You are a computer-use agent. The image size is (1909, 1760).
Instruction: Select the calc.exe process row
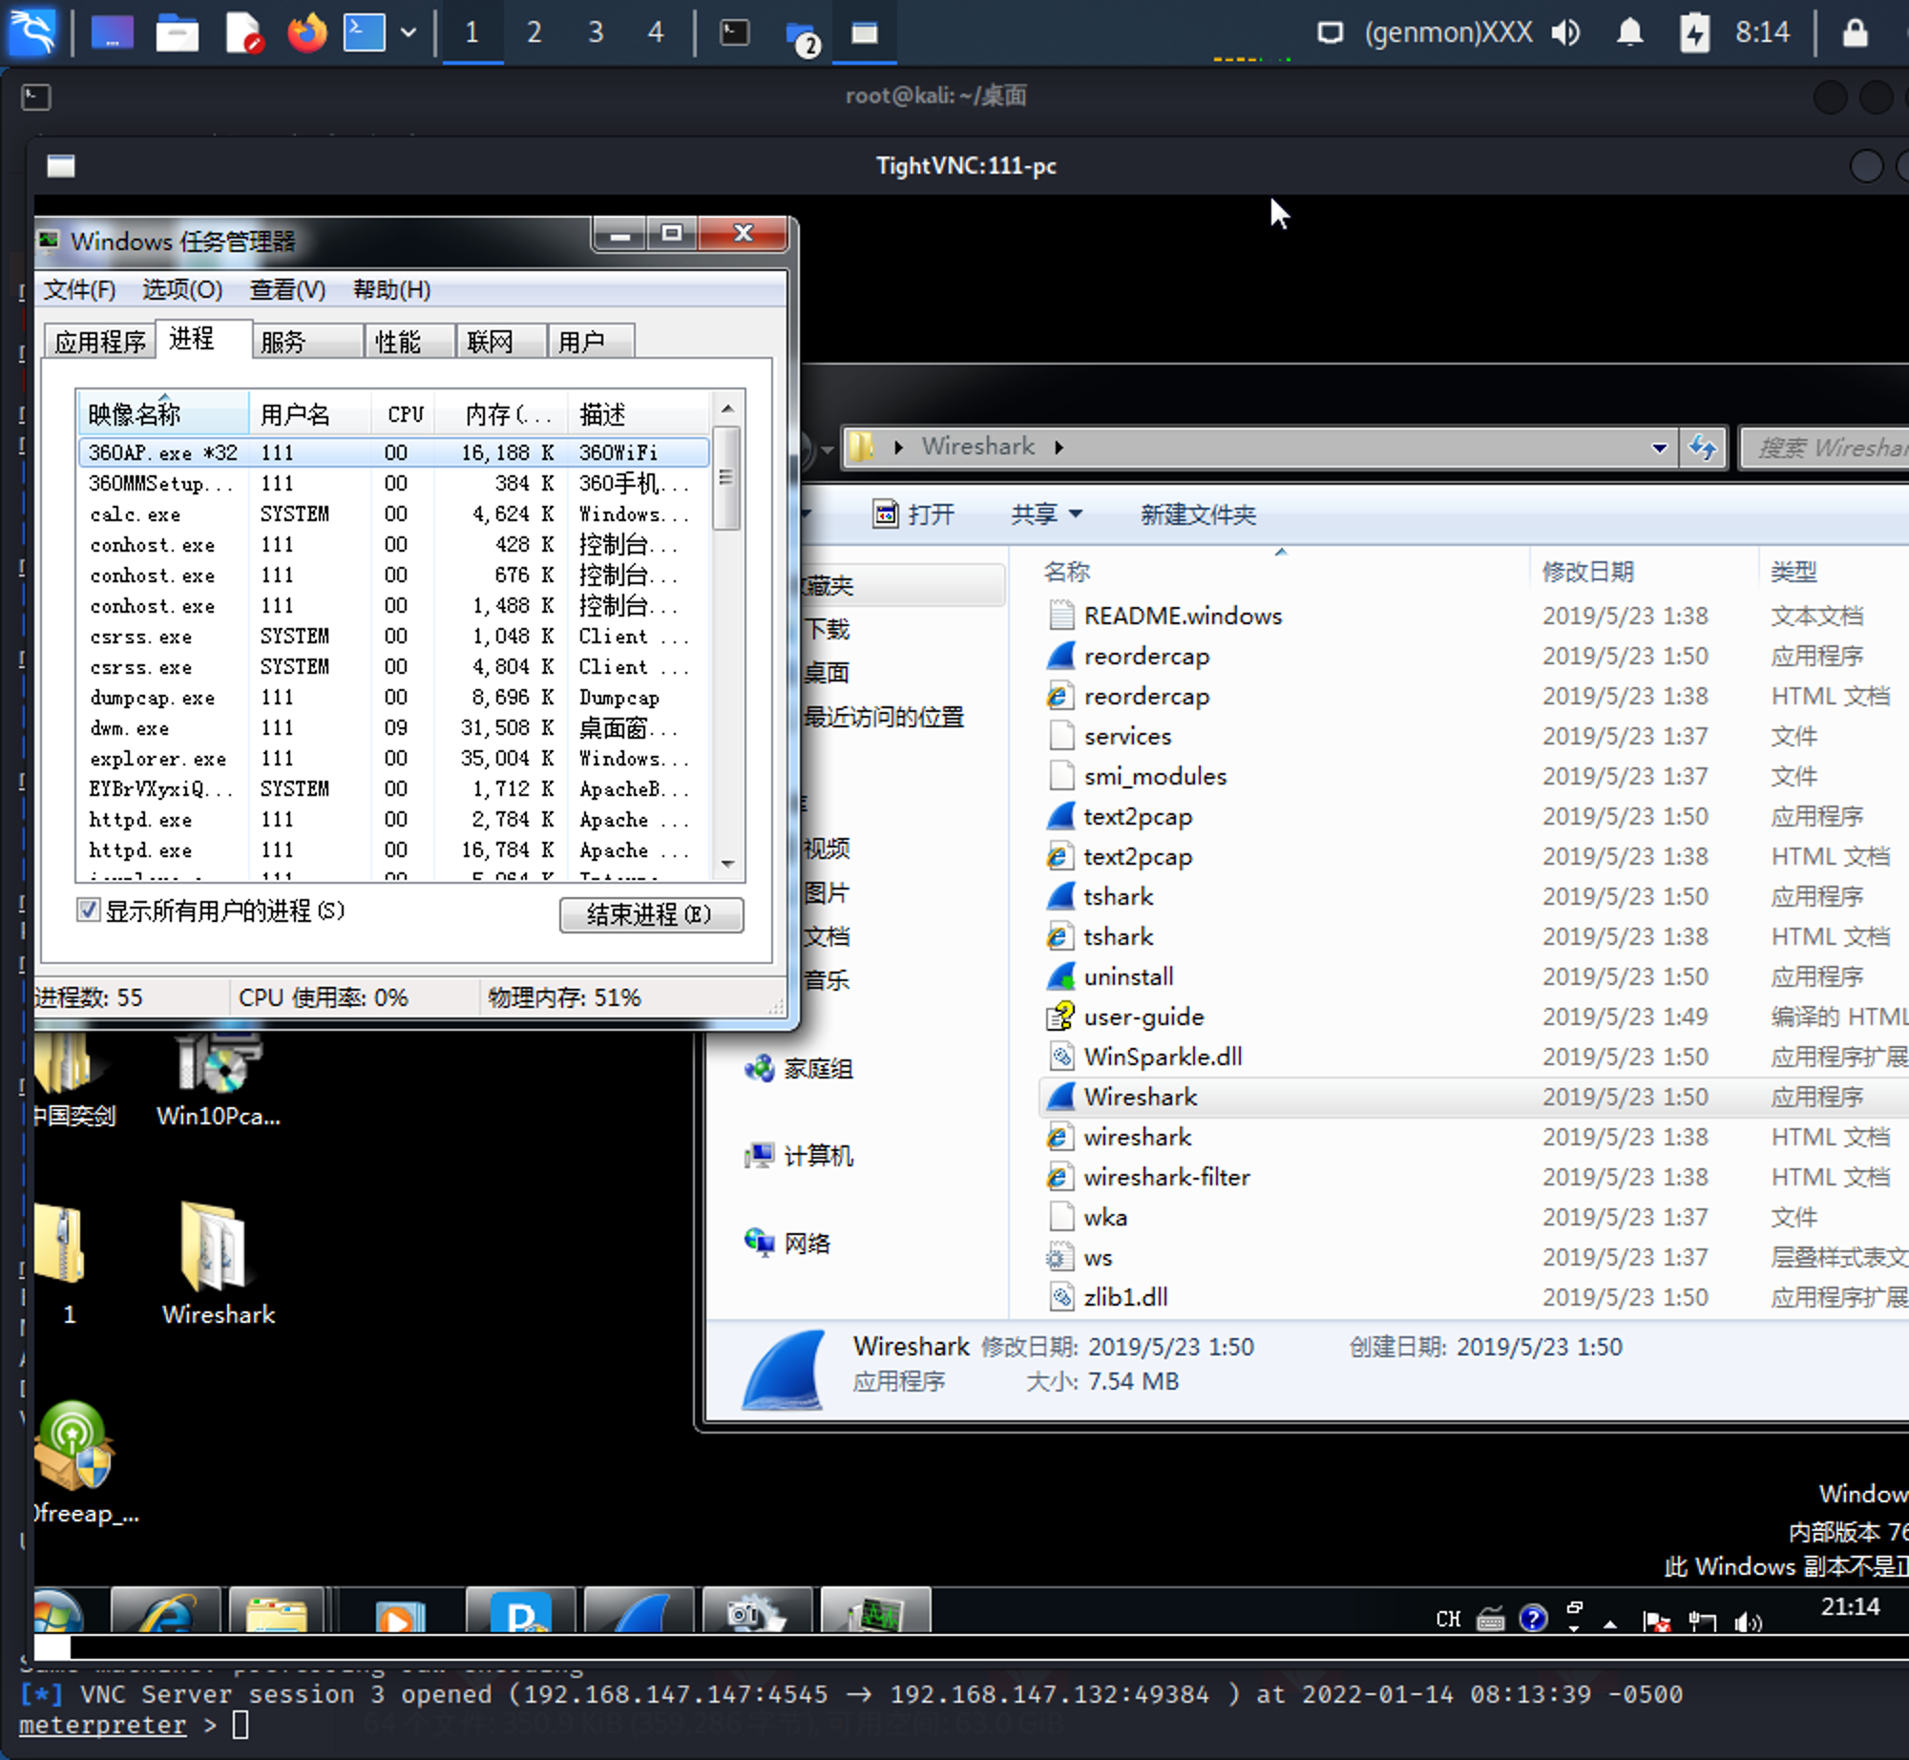(x=393, y=513)
